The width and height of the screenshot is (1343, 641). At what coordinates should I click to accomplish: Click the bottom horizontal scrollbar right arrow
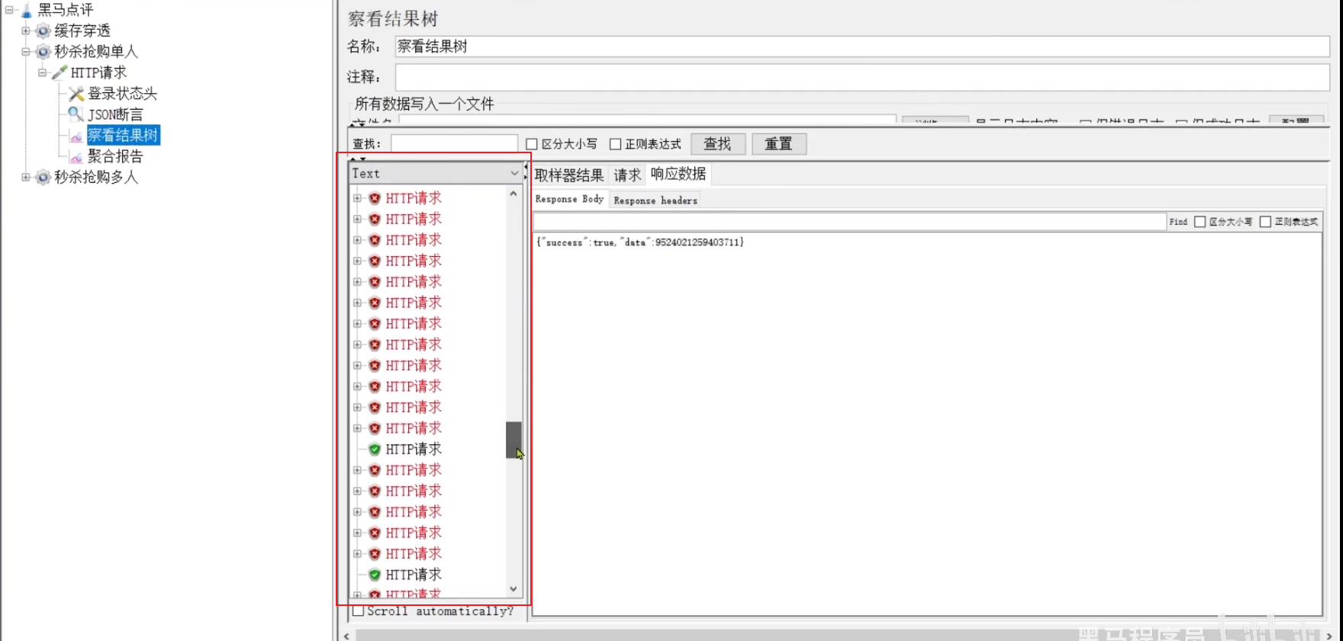1329,636
